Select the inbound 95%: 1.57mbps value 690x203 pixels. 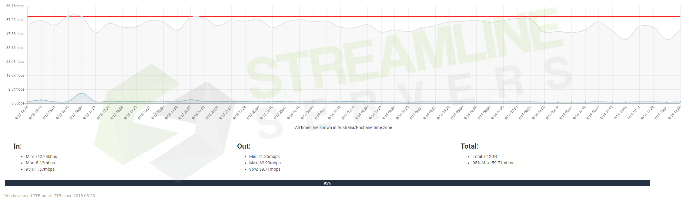pos(40,169)
